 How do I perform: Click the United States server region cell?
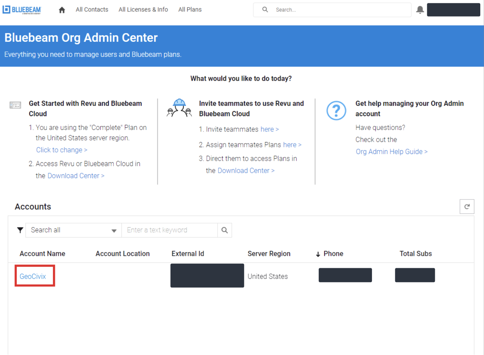[x=268, y=276]
